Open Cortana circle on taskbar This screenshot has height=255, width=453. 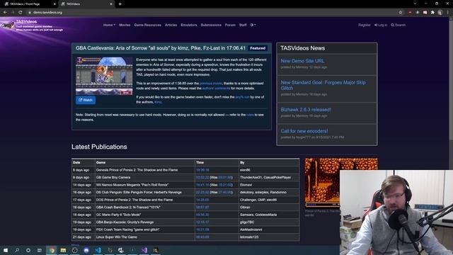tap(28, 250)
